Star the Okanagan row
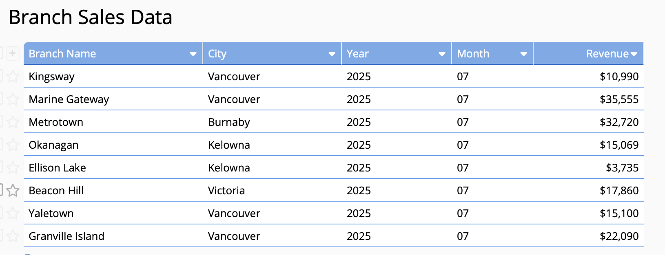The image size is (665, 255). point(13,145)
